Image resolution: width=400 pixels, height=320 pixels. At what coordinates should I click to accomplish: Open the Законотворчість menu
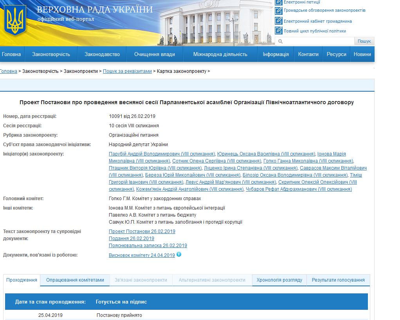(x=51, y=54)
